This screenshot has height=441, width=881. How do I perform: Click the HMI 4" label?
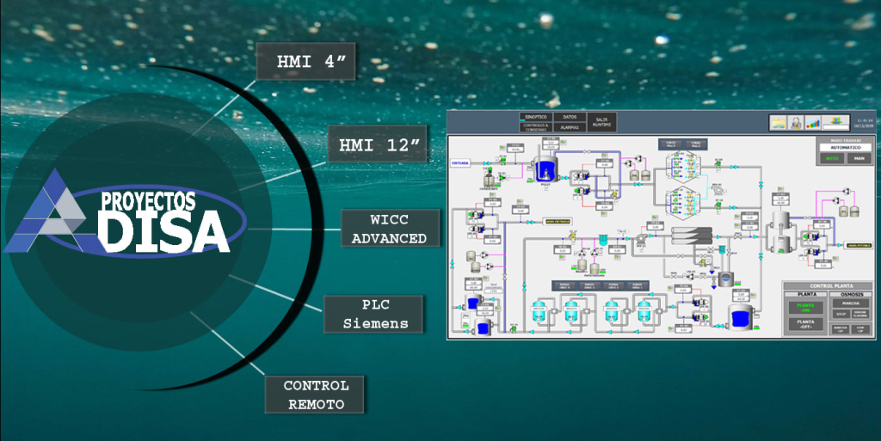(305, 61)
